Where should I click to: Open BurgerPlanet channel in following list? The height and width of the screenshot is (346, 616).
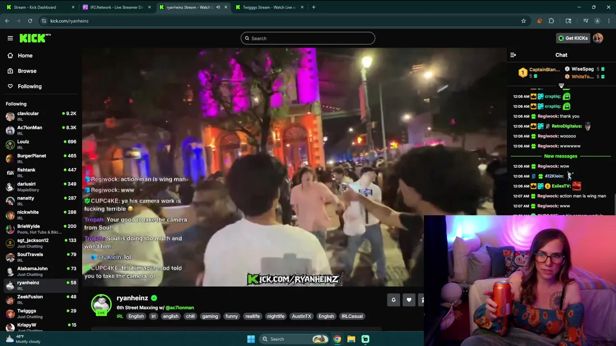pos(41,159)
